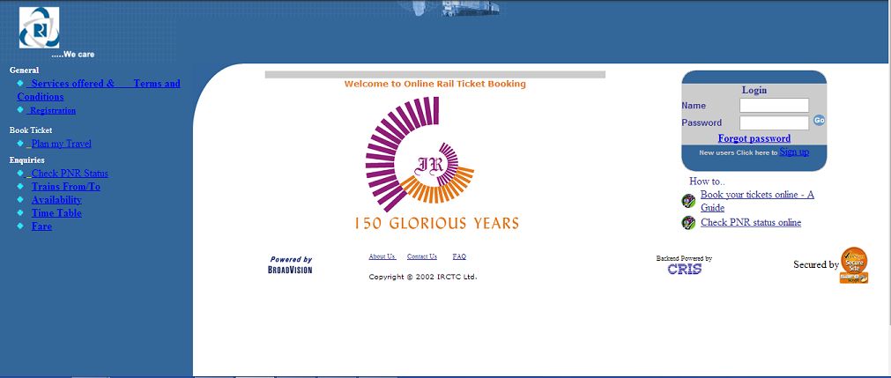Screen dimensions: 891x378
Task: Visit the Contact Us footer link
Action: coord(421,256)
